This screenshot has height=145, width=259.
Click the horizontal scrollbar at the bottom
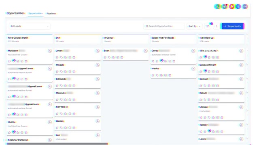[x=57, y=144]
